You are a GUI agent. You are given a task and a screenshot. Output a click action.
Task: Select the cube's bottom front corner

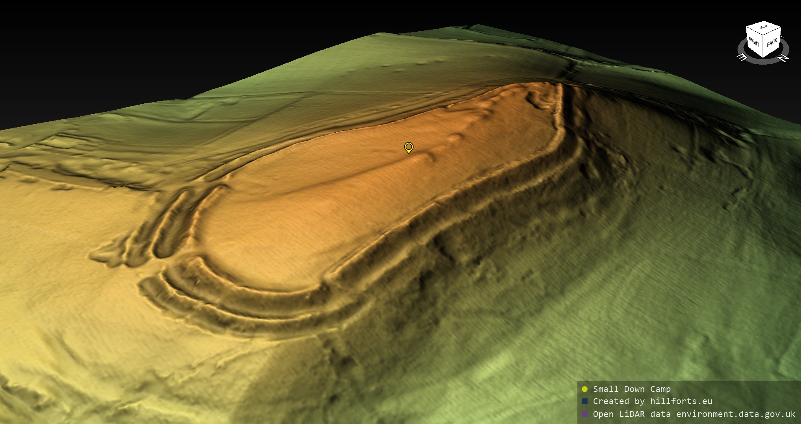coord(763,57)
